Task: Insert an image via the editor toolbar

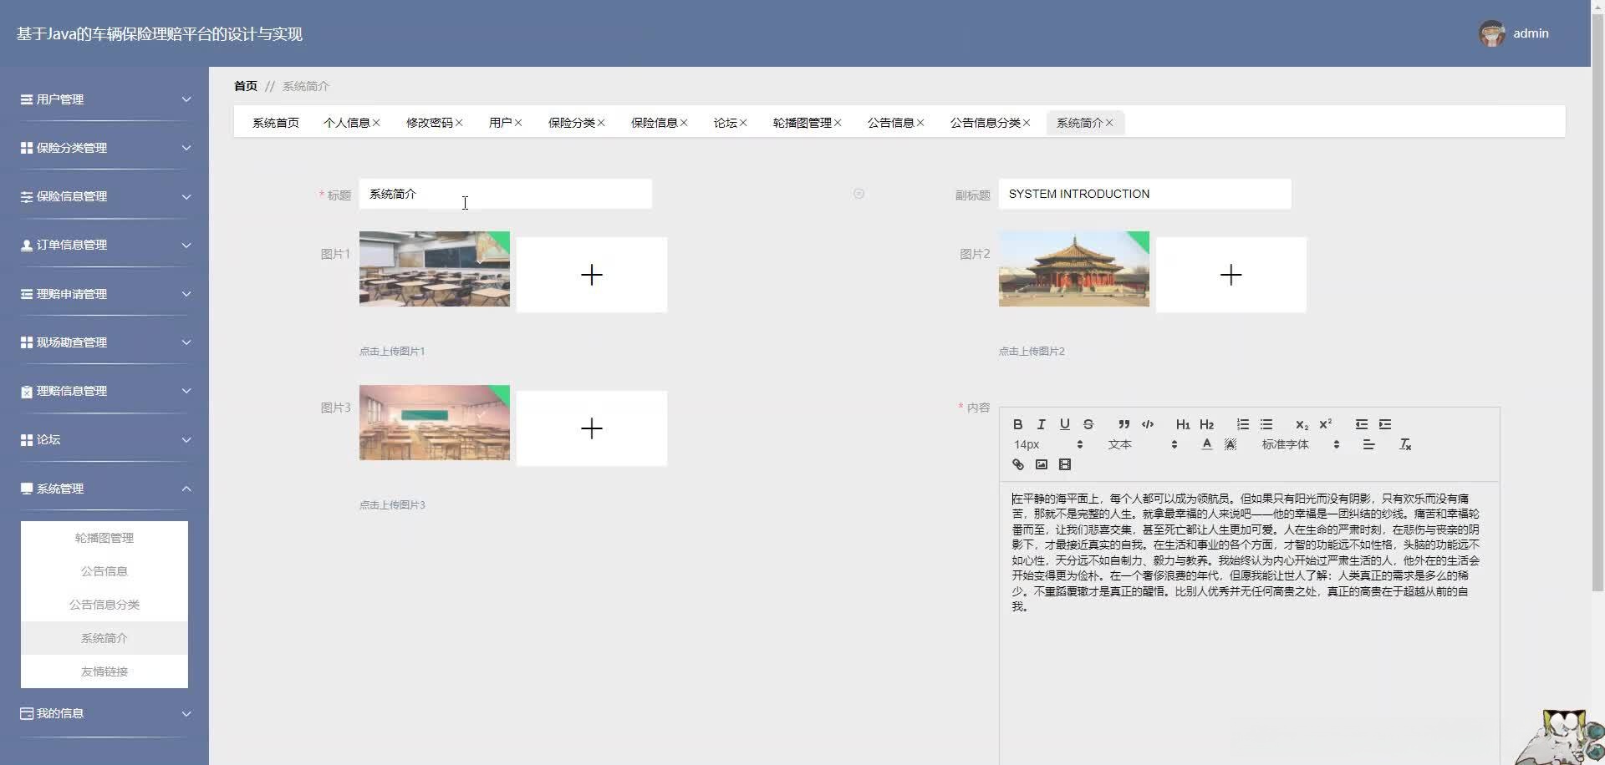Action: pyautogui.click(x=1041, y=464)
